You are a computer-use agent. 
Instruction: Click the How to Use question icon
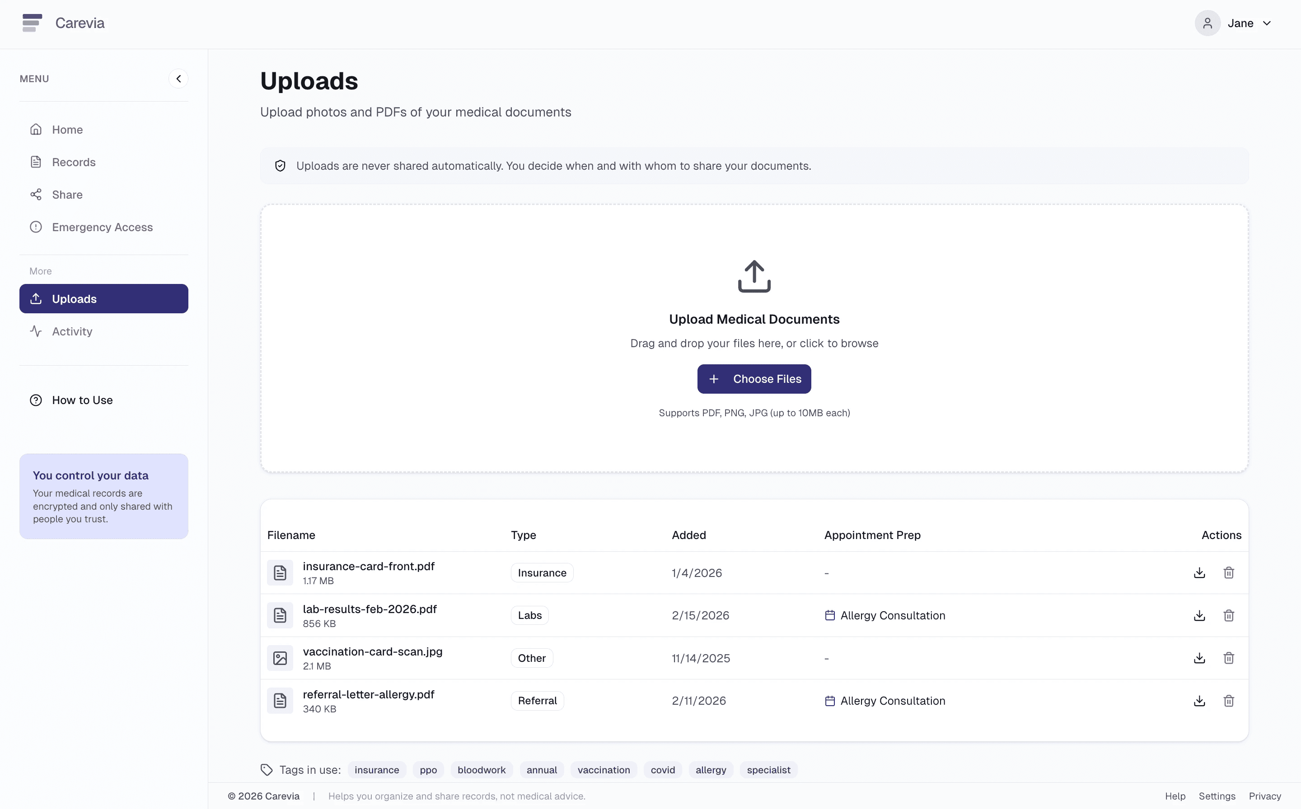pyautogui.click(x=36, y=400)
